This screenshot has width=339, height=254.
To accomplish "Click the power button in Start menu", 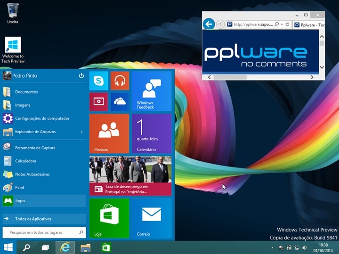I will [x=81, y=76].
